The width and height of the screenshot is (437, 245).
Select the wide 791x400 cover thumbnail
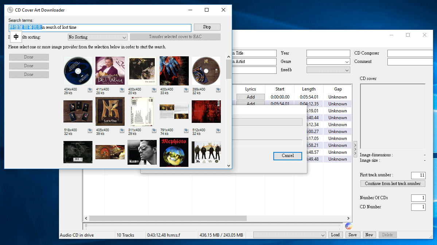174,112
